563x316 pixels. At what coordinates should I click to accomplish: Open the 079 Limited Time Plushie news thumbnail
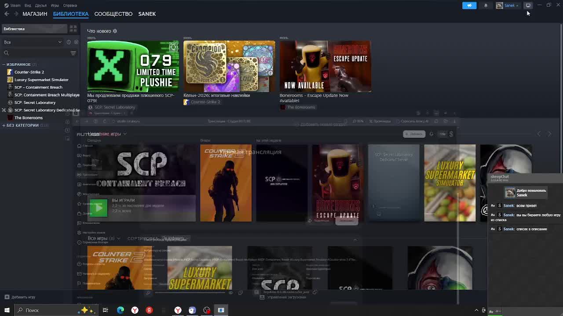pyautogui.click(x=133, y=66)
